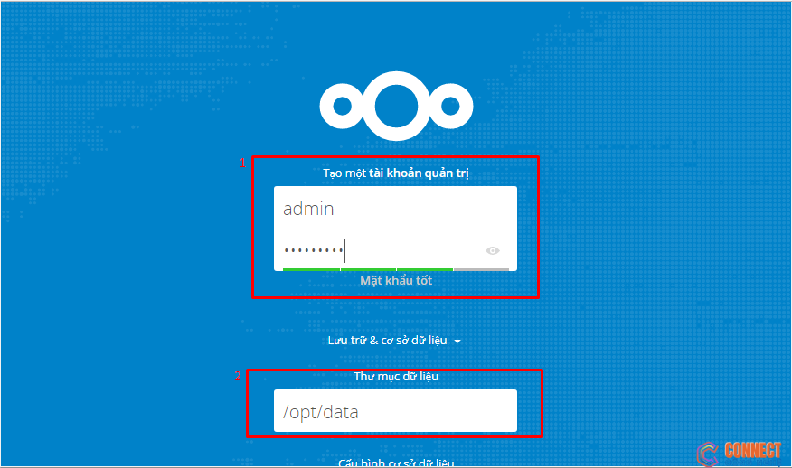The image size is (792, 468).
Task: Click the right small circle of Nextcloud logo
Action: click(450, 106)
